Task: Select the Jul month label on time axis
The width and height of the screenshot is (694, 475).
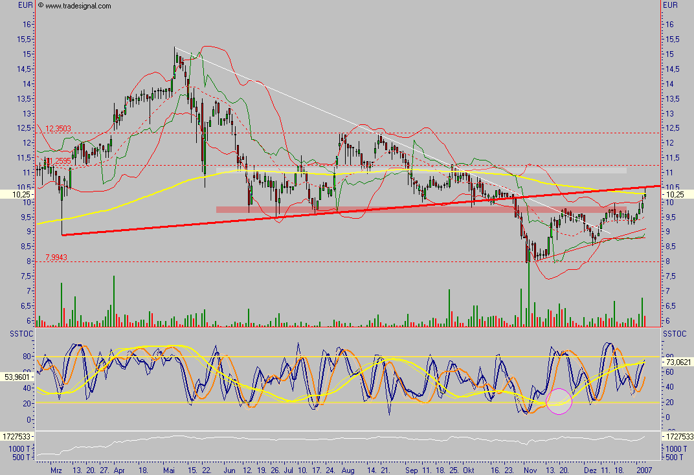Action: point(289,470)
